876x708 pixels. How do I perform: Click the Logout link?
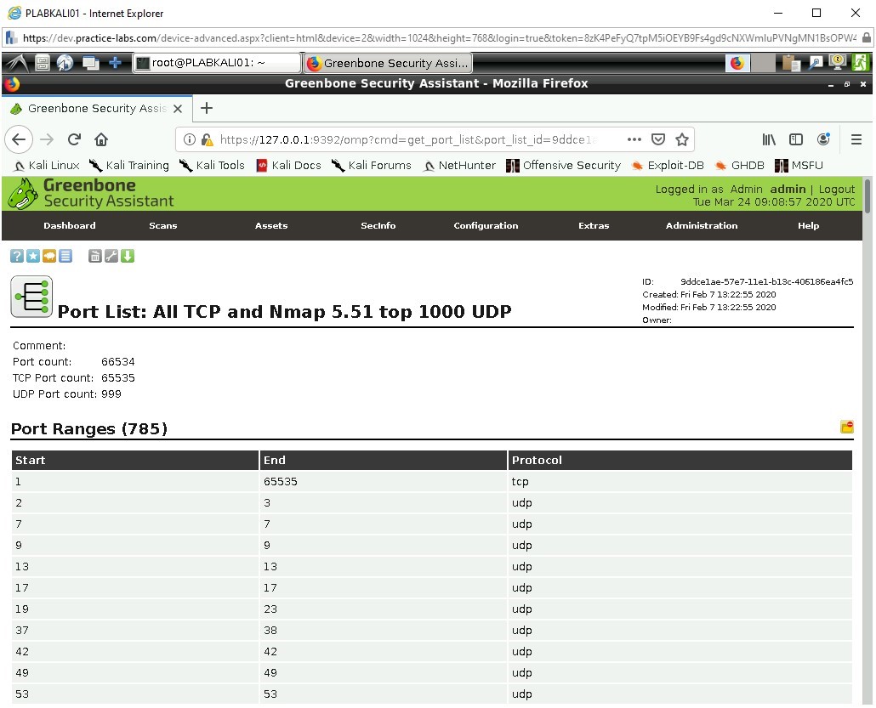tap(837, 189)
